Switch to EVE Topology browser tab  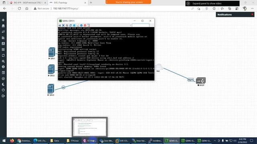(67, 3)
